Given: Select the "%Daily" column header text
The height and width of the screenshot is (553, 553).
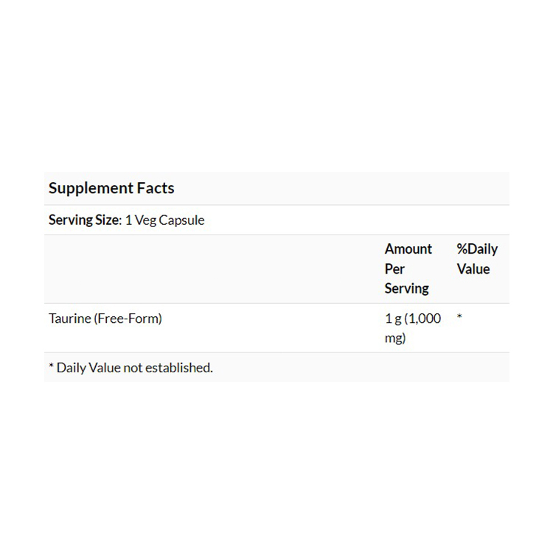Looking at the screenshot, I should click(477, 249).
